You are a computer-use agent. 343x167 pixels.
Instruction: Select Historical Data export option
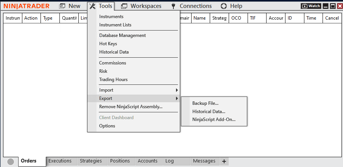[x=209, y=112]
